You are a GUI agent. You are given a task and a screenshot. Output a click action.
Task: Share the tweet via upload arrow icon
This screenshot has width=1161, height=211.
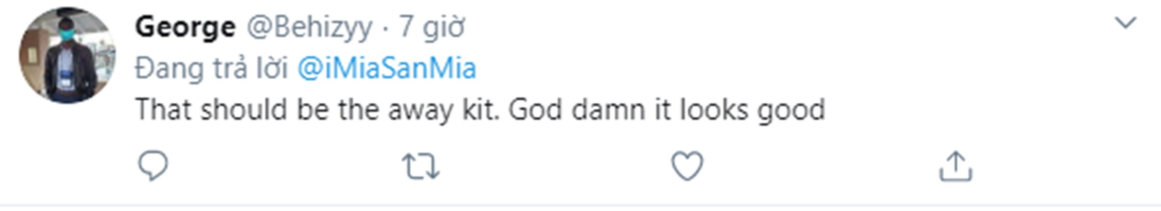click(955, 166)
